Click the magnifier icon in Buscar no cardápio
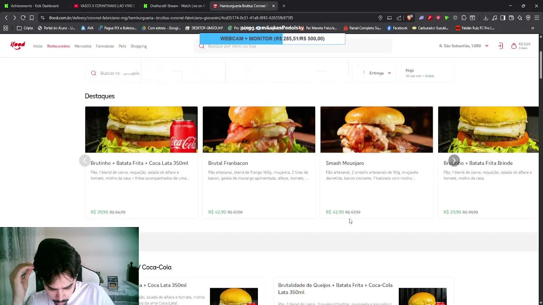543x305 pixels. (93, 73)
